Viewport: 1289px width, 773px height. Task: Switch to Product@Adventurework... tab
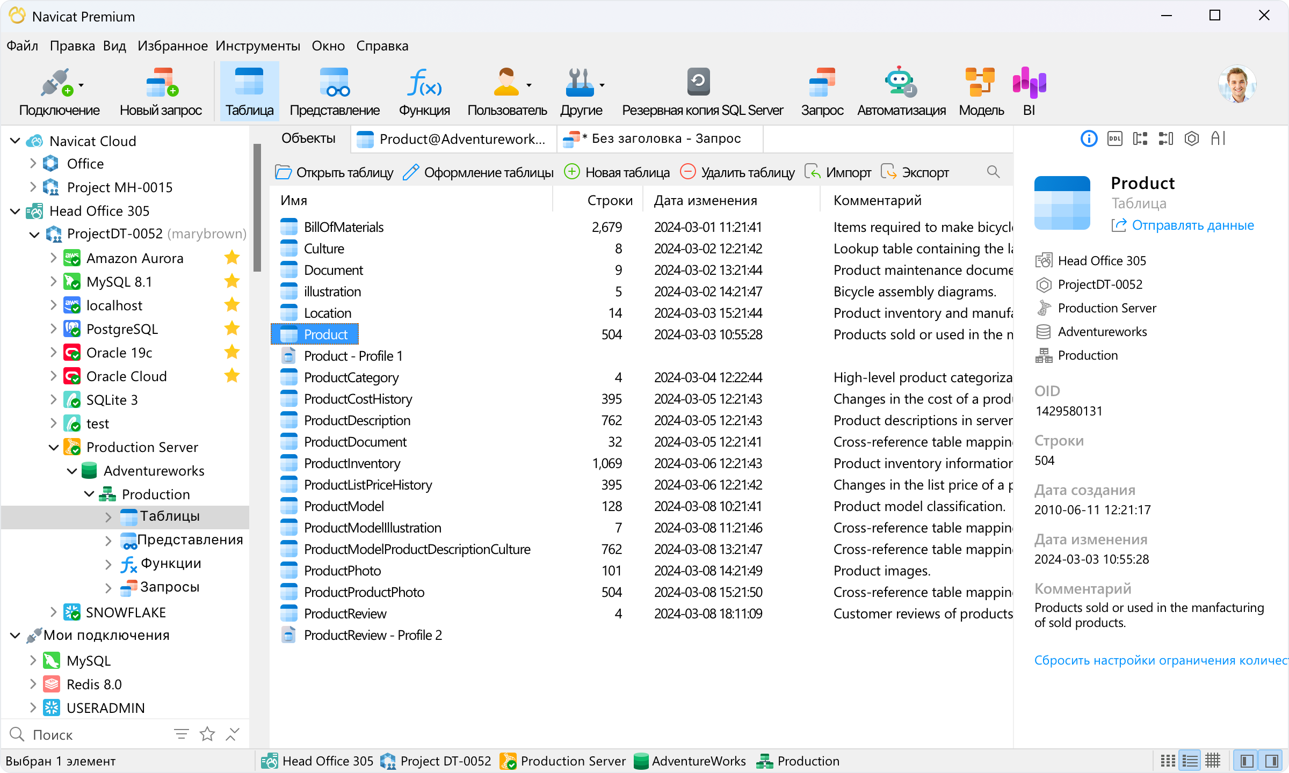pyautogui.click(x=453, y=139)
